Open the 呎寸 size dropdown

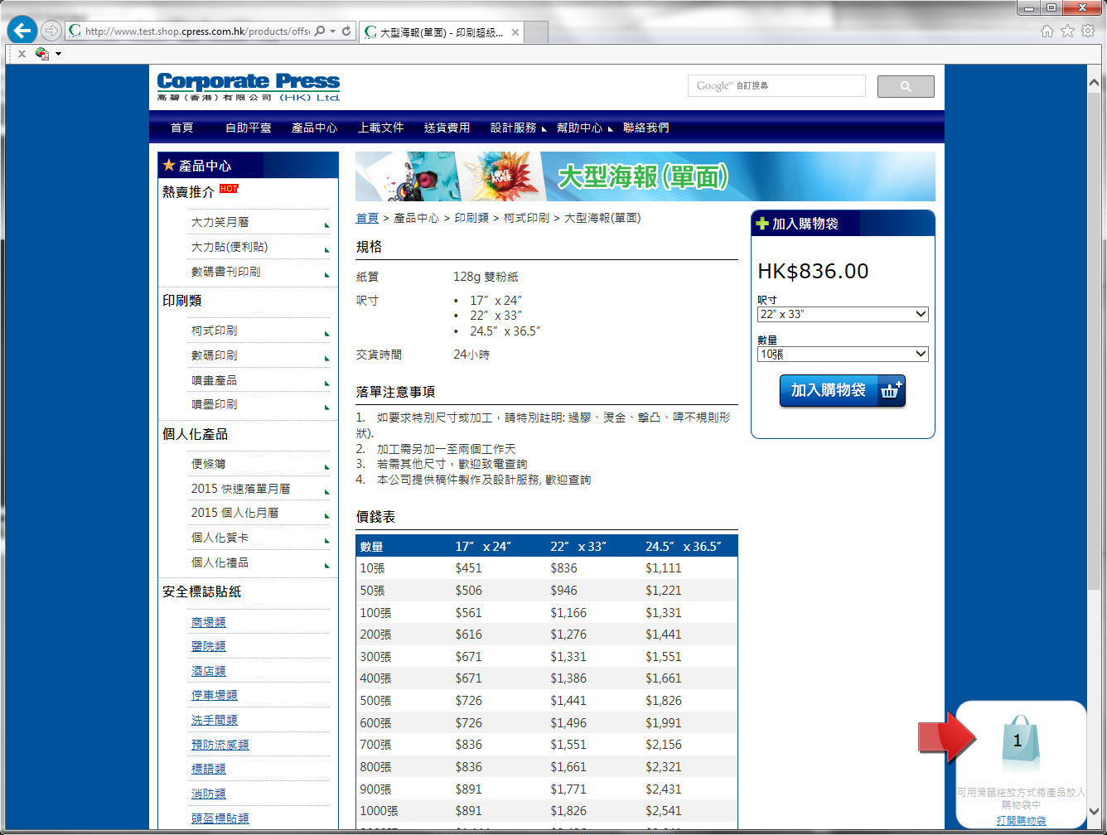pos(843,314)
